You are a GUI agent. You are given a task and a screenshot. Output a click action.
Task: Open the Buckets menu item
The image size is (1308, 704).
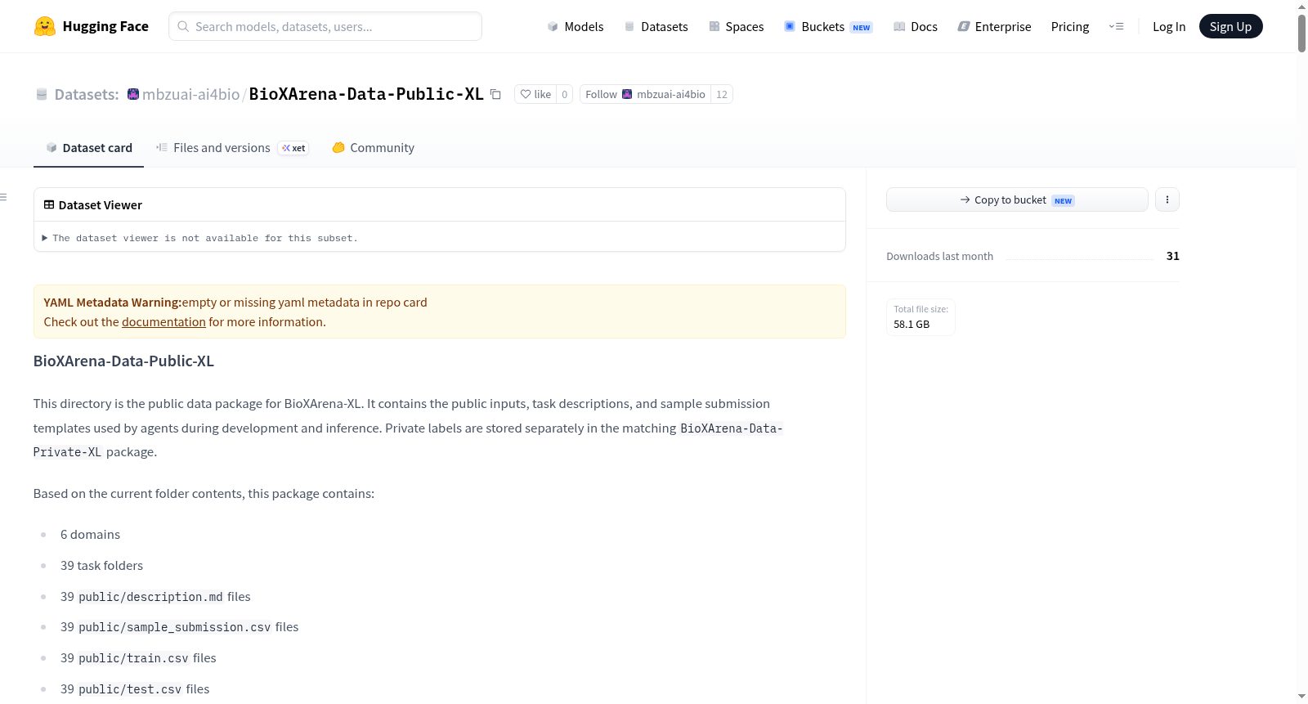click(828, 26)
